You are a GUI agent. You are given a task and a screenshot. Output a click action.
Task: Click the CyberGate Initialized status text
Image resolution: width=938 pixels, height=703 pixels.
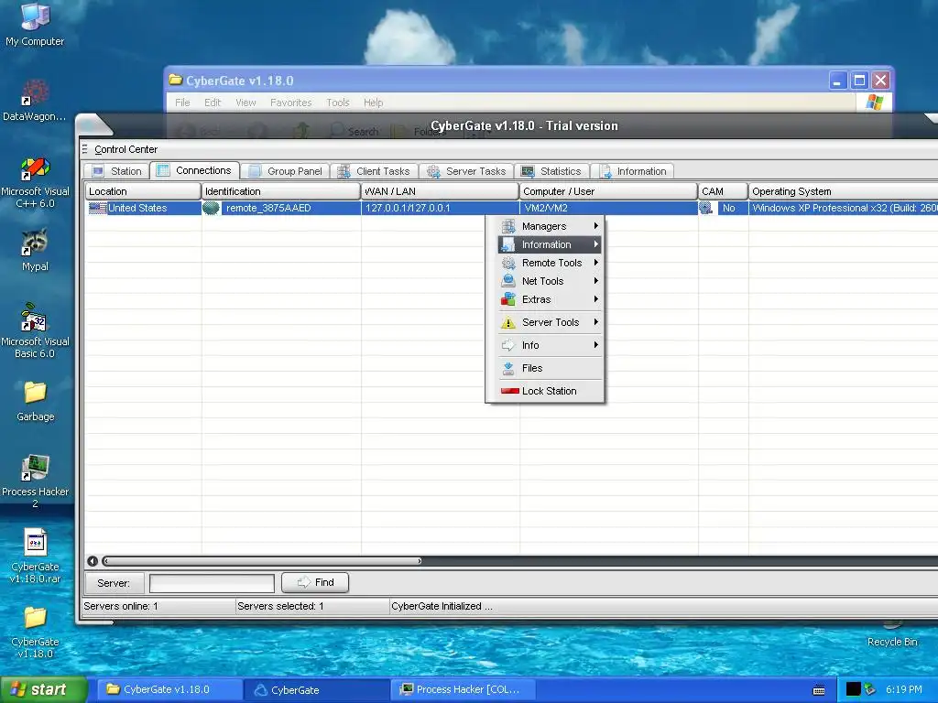tap(442, 606)
